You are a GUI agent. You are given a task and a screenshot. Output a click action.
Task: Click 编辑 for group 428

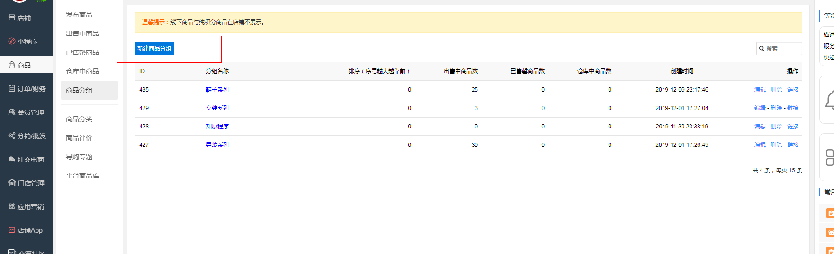760,127
